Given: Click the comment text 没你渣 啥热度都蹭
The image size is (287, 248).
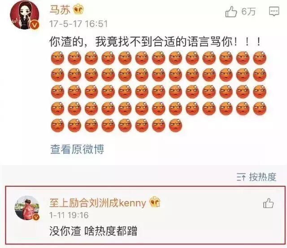Looking at the screenshot, I should pyautogui.click(x=93, y=231).
